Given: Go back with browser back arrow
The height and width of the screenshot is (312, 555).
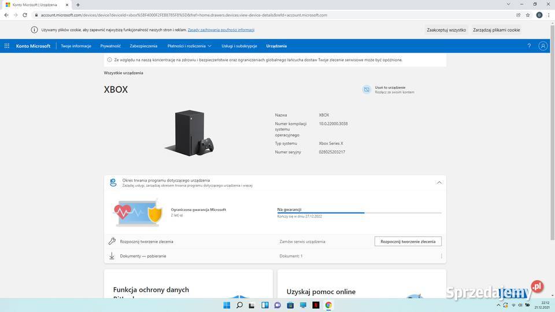Looking at the screenshot, I should [6, 15].
